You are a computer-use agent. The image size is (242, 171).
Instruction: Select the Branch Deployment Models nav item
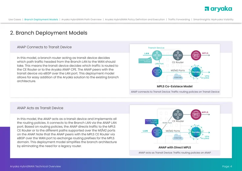[x=41, y=19]
